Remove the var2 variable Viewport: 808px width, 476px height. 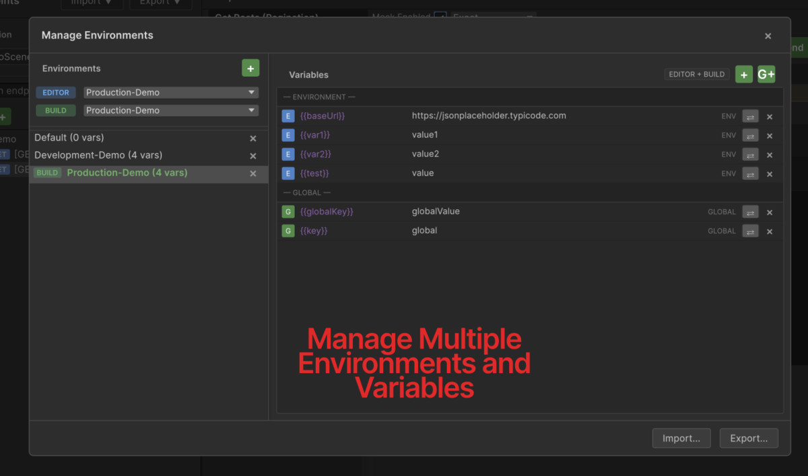tap(770, 155)
